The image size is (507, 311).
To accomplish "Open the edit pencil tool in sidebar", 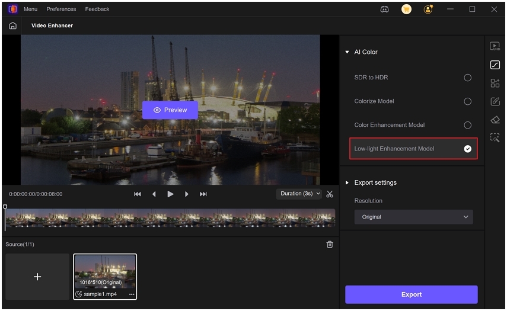I will pos(495,101).
